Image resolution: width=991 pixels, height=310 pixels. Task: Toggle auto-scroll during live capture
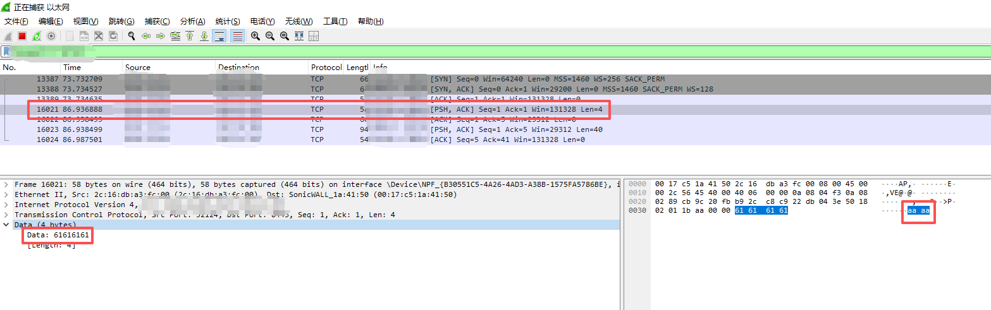(x=219, y=36)
